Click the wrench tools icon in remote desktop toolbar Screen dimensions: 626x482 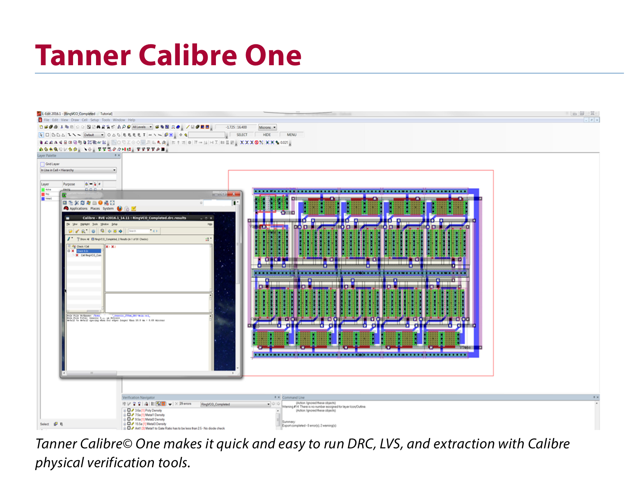coord(77,203)
